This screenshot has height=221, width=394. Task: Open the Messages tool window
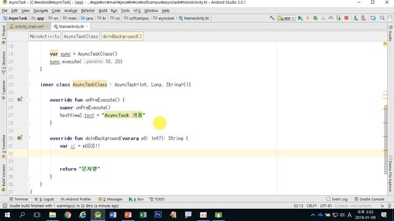pyautogui.click(x=110, y=199)
